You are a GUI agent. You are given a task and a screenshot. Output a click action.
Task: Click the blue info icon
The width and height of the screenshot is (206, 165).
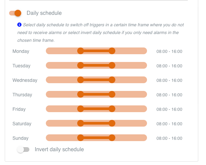pos(20,25)
